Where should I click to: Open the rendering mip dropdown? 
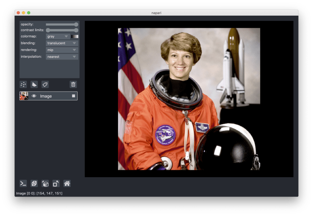(x=62, y=50)
